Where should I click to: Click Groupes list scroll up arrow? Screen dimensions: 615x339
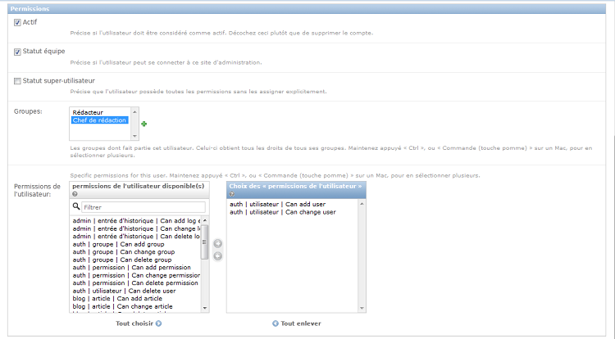click(135, 111)
